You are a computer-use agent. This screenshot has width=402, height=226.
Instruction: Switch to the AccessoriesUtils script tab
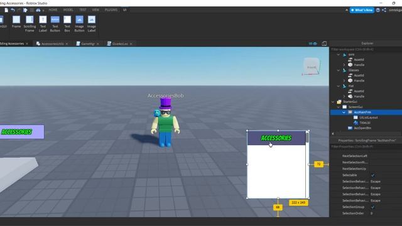(x=52, y=44)
